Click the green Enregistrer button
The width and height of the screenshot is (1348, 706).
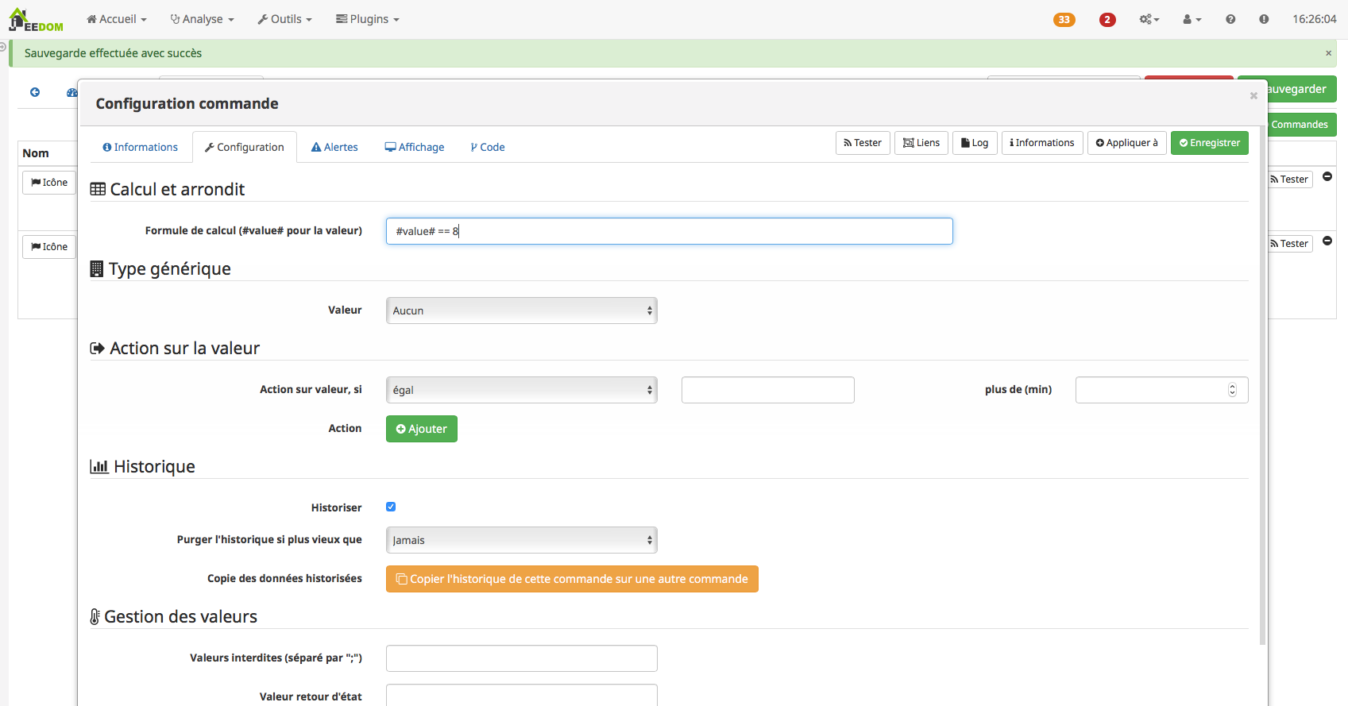[x=1209, y=143]
